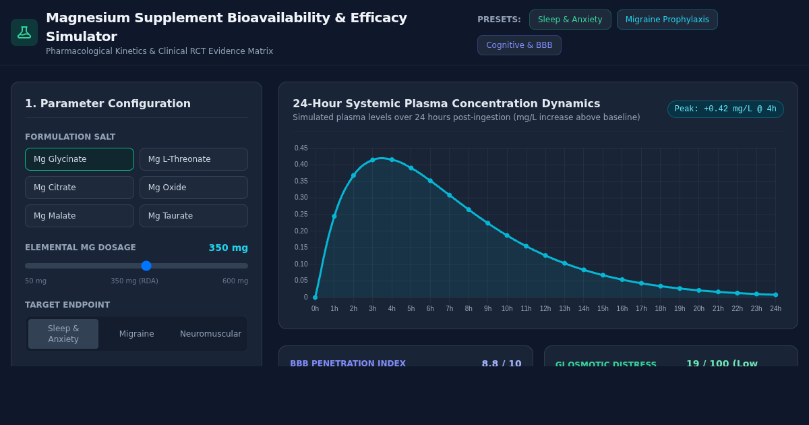Viewport: 809px width, 425px height.
Task: Click the 350 mg (RDA) slider label
Action: click(x=135, y=281)
